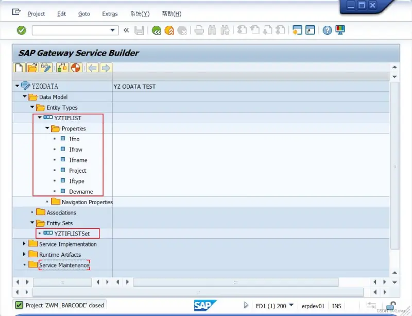The image size is (412, 316).
Task: Open the ED1 (1) 200 system info dropdown
Action: (x=291, y=305)
